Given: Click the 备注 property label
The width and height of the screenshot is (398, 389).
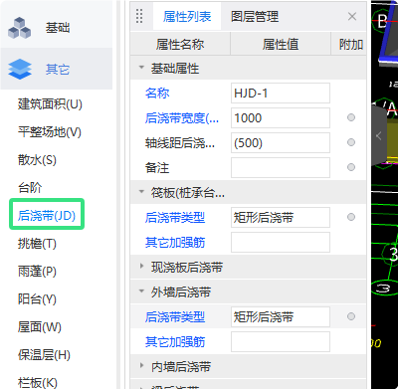Looking at the screenshot, I should (x=157, y=168).
